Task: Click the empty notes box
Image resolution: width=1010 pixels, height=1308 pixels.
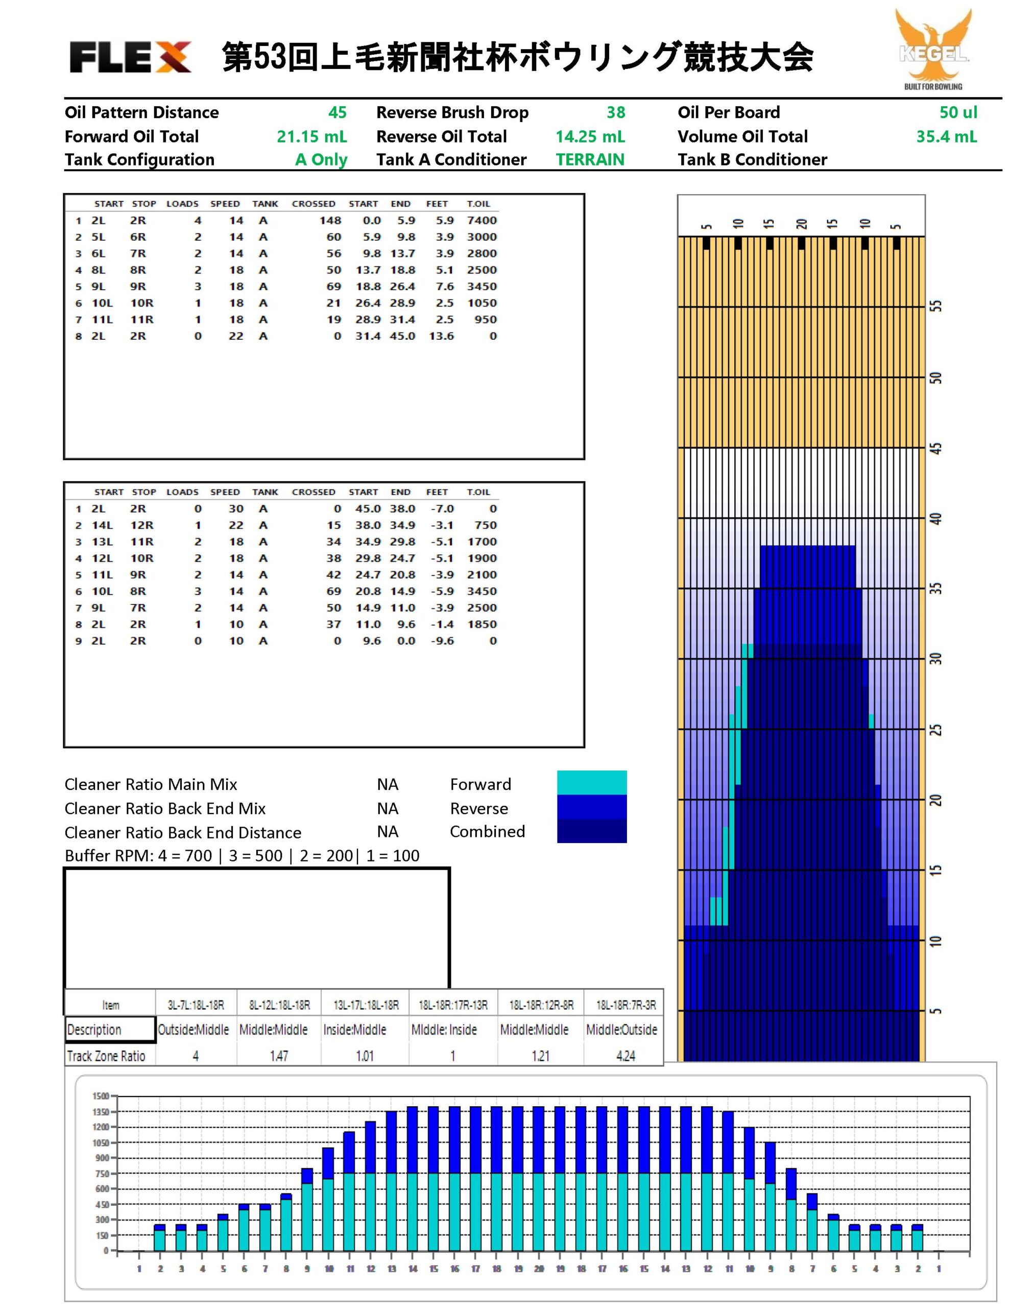Action: [x=257, y=928]
